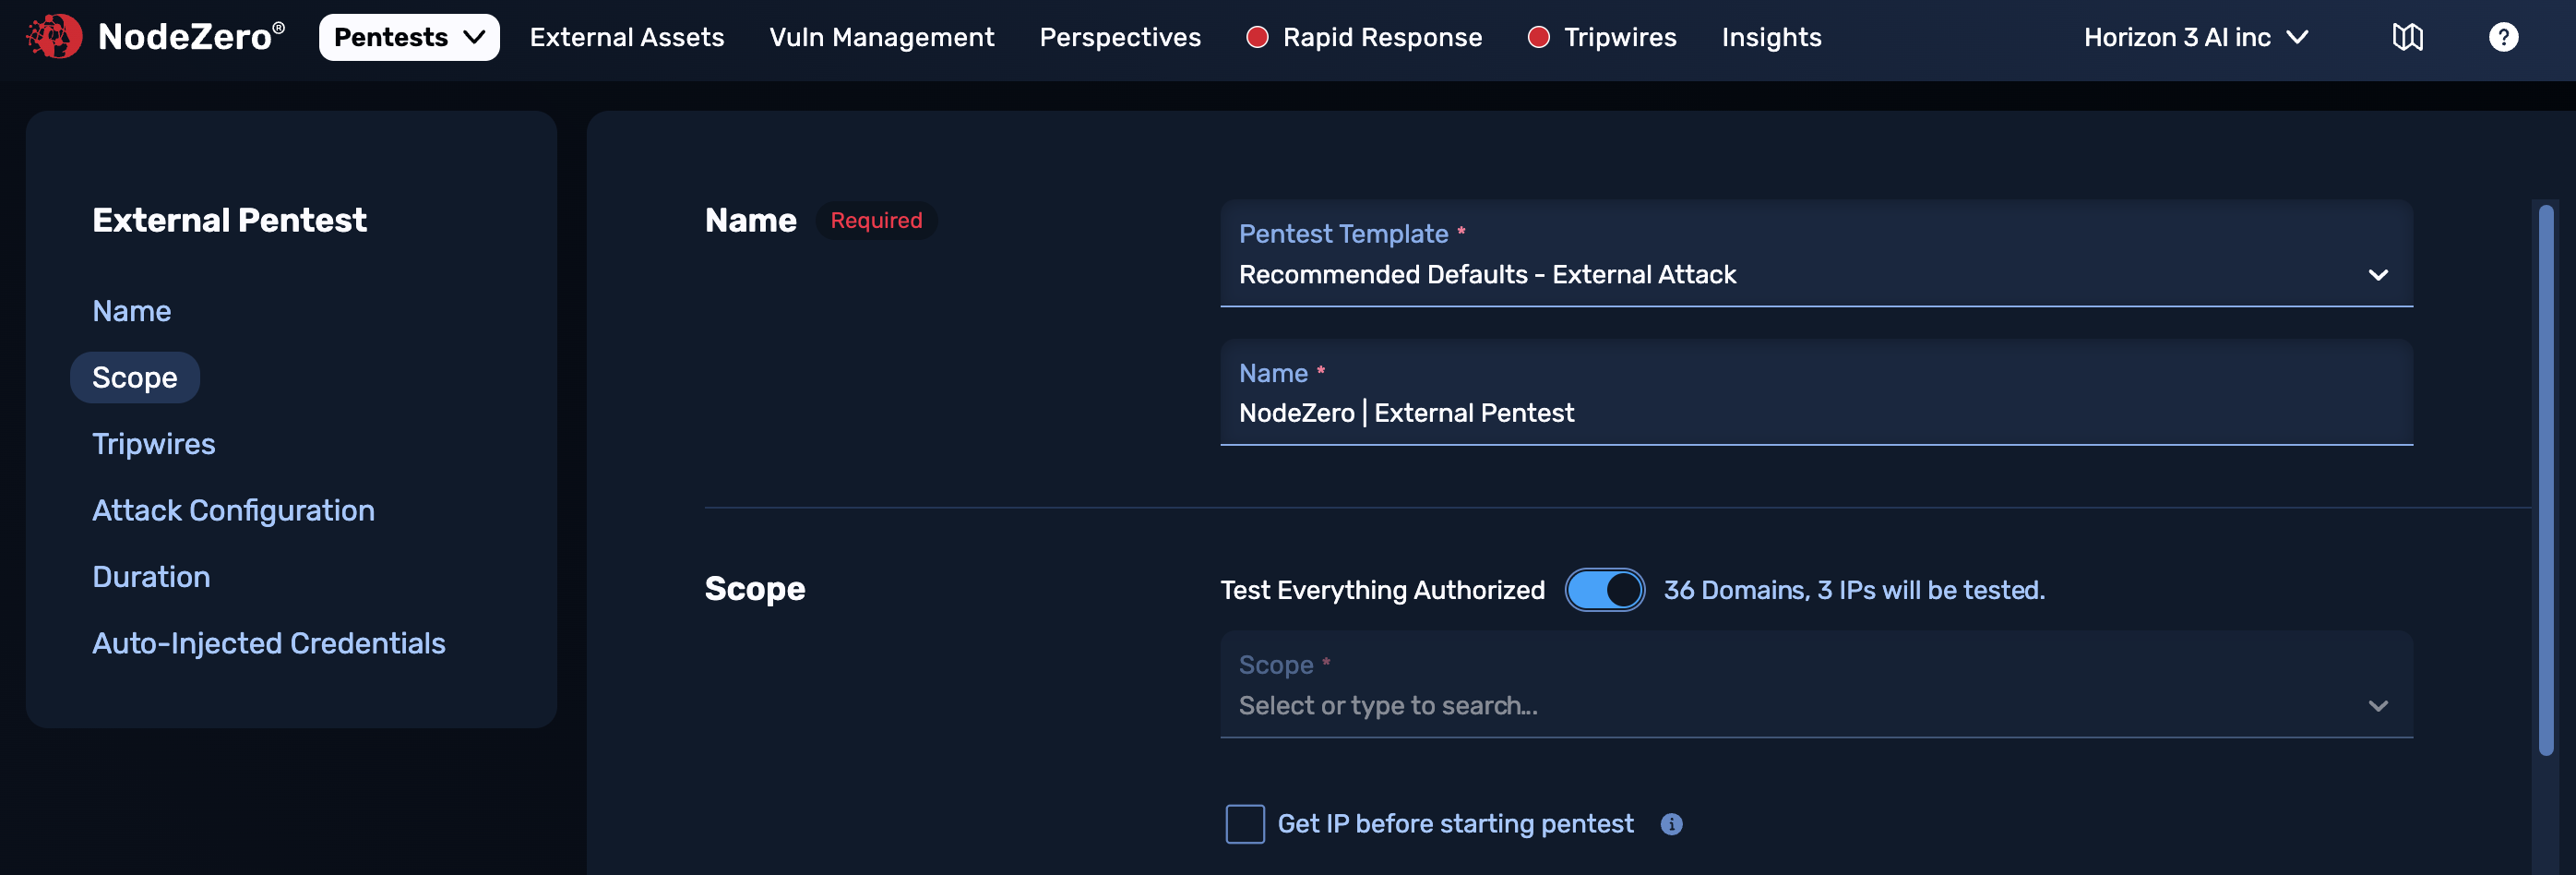2576x875 pixels.
Task: Click the red Tripwires indicator dot
Action: 1539,37
